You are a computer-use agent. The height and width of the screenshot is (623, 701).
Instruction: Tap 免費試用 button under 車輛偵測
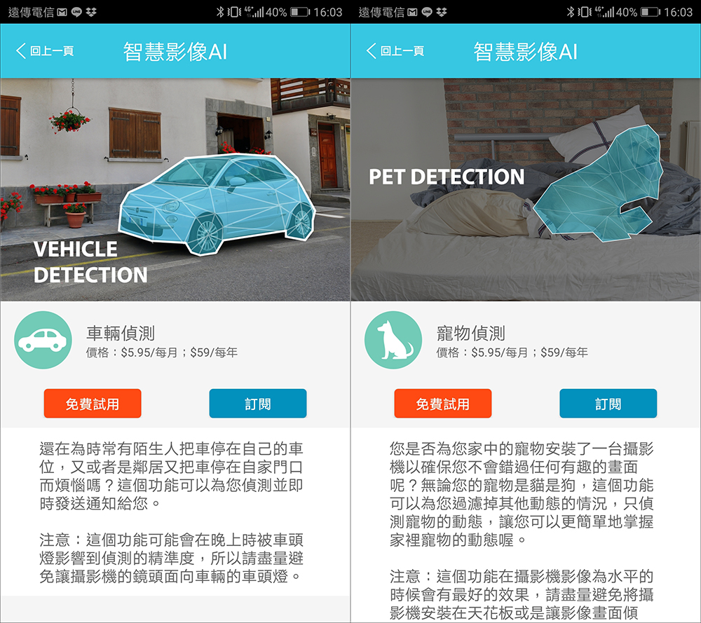[93, 404]
